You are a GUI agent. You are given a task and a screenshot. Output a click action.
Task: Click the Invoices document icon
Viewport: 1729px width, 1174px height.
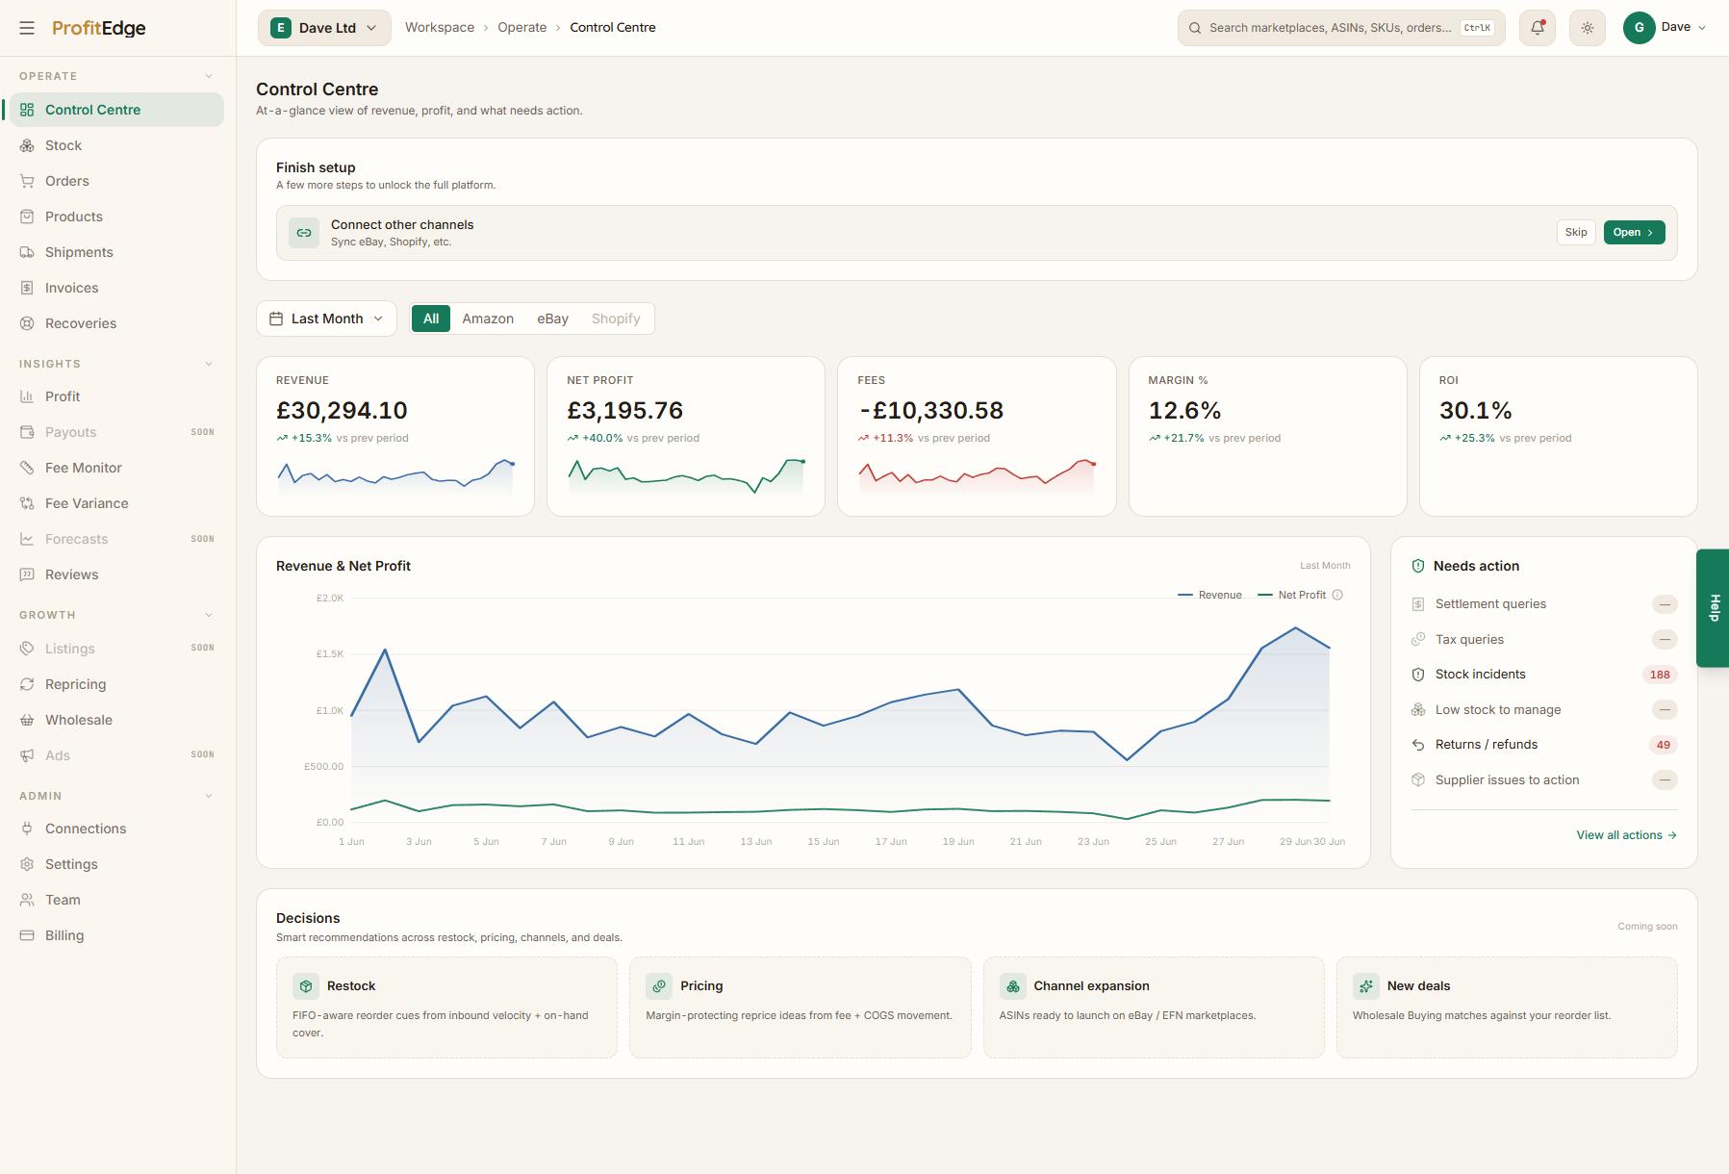point(27,288)
